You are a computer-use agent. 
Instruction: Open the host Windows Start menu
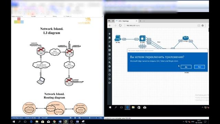click(x=14, y=122)
